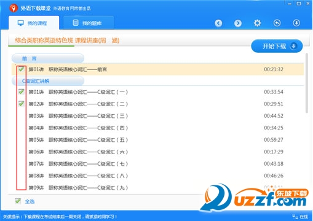Click the vertical scrollbar of lecture list

[x=307, y=83]
